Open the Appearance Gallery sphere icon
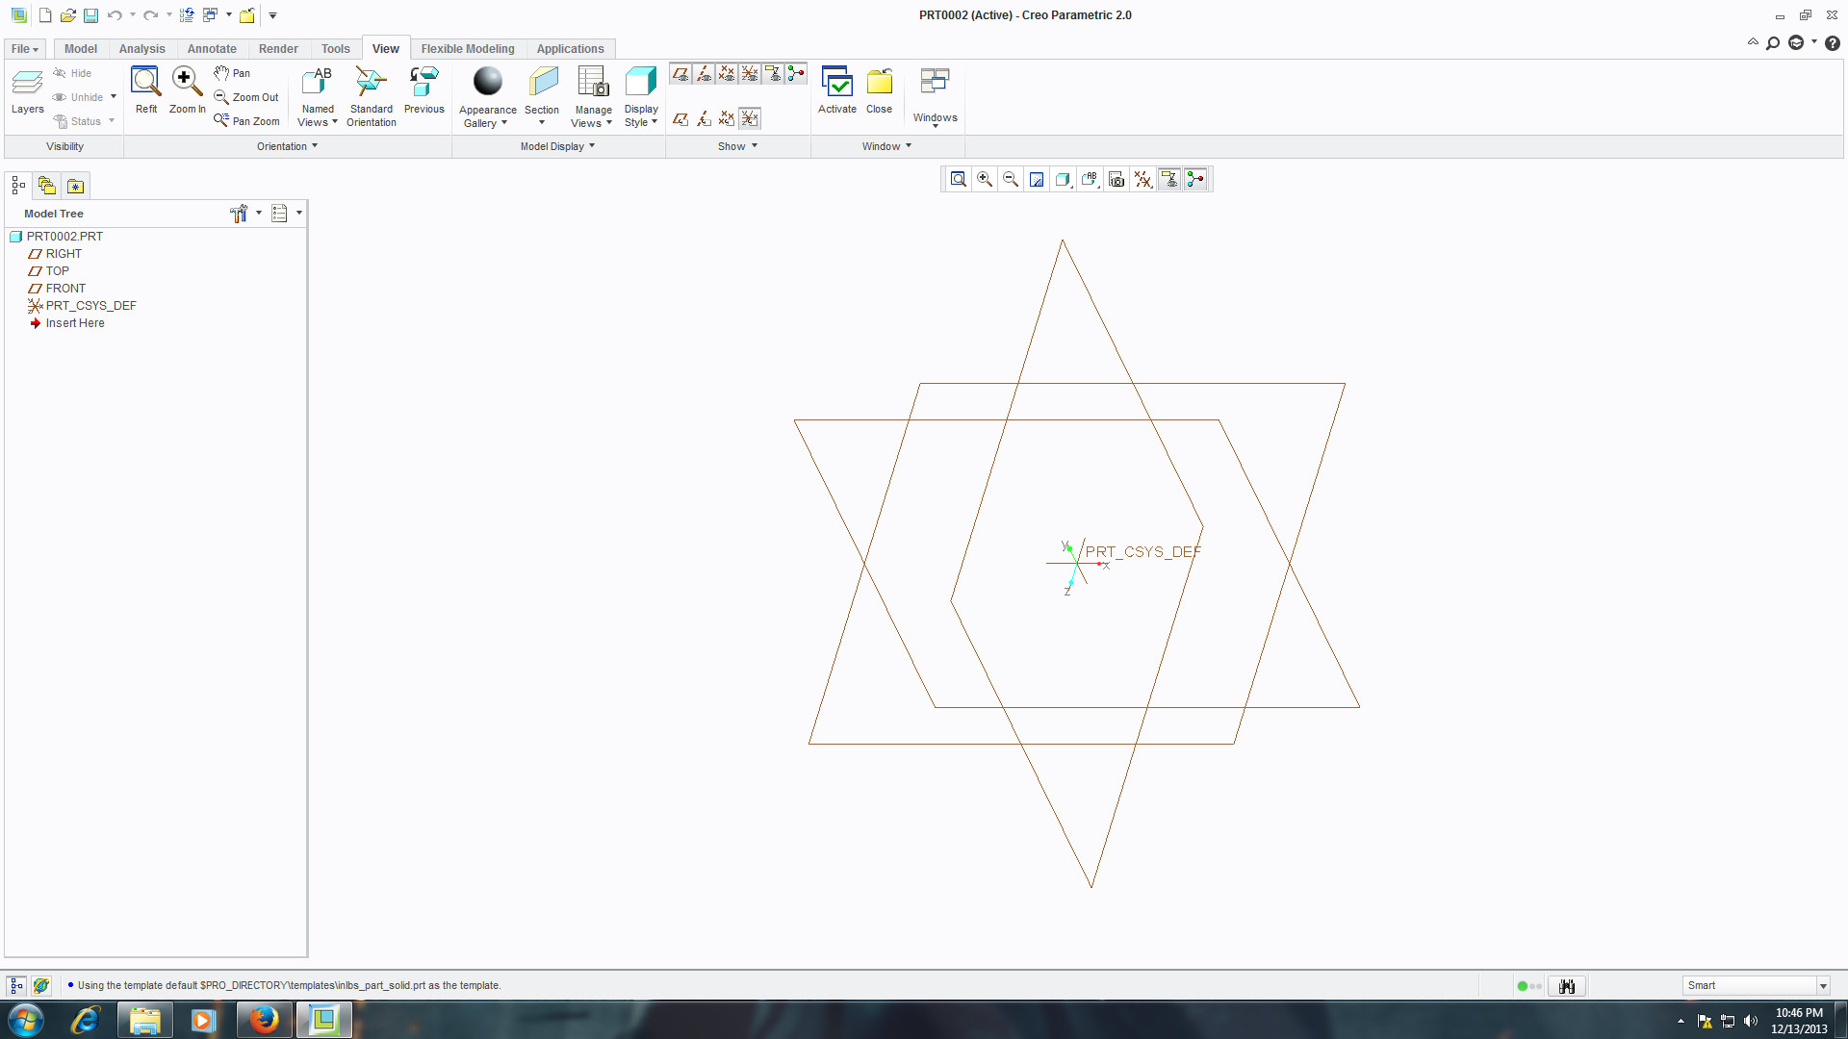 (x=487, y=82)
